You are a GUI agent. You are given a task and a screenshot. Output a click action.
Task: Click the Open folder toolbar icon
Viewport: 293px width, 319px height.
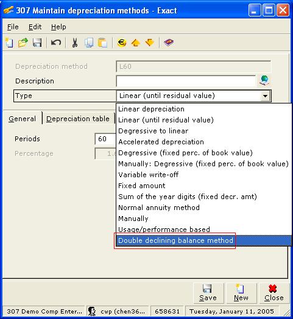tap(23, 43)
